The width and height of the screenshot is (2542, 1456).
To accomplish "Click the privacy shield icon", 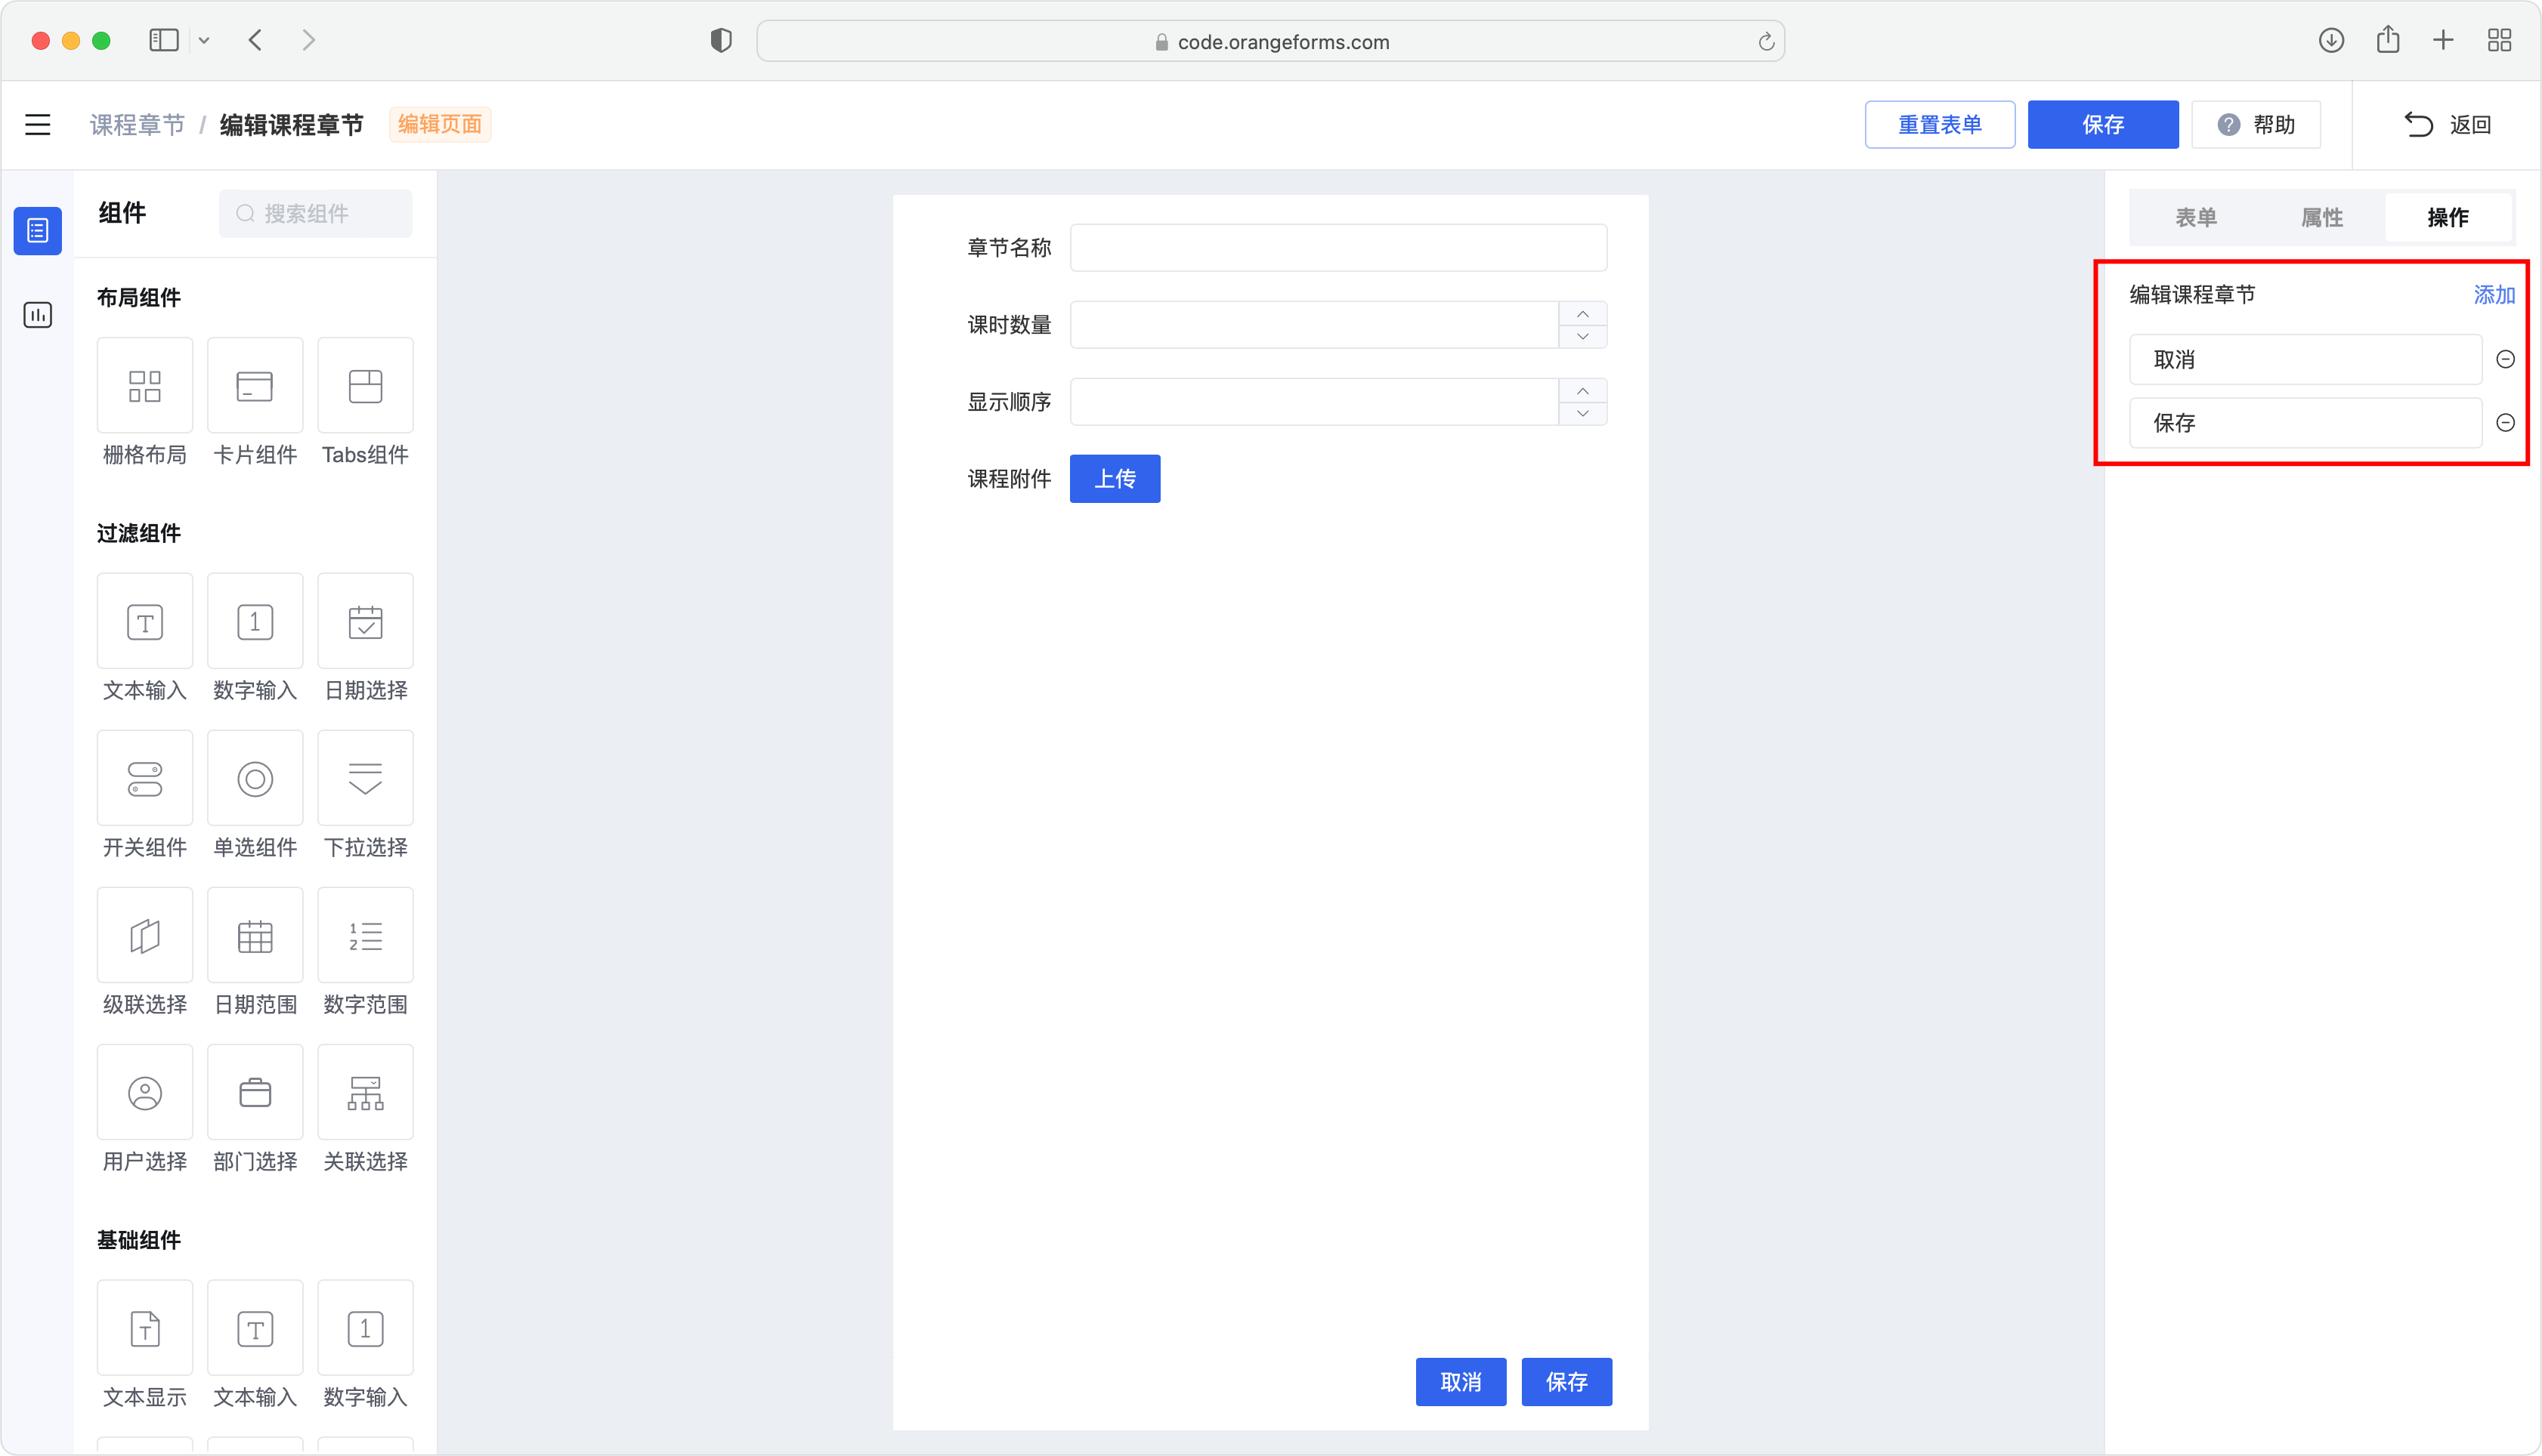I will [x=722, y=40].
